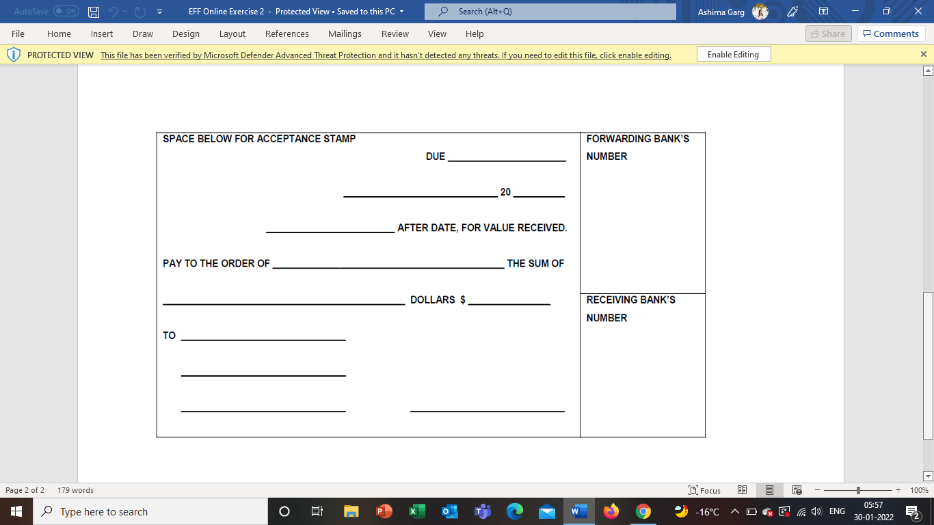This screenshot has width=934, height=525.
Task: Click the Enable Editing button
Action: point(733,53)
